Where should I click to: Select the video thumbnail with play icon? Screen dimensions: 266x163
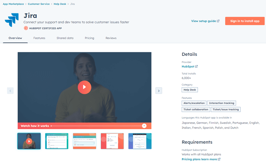(29, 141)
